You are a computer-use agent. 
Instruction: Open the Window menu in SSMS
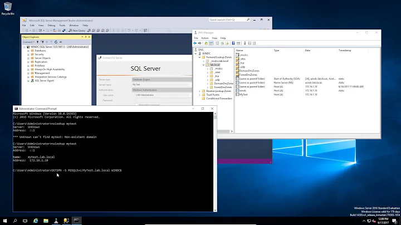coord(74,25)
